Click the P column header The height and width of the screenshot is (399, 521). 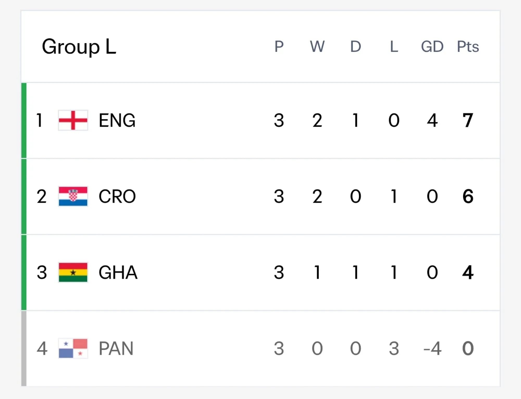point(279,47)
